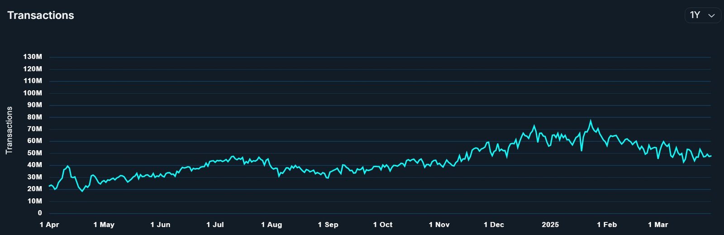Click the 1 Jun date label
Screen dimensions: 724x235
[x=160, y=225]
